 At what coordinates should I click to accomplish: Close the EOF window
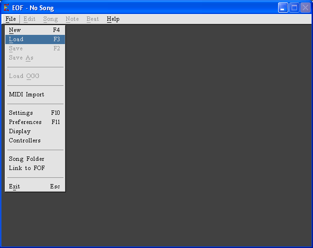point(305,8)
